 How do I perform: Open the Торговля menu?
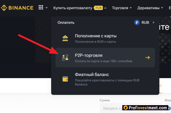120,8
